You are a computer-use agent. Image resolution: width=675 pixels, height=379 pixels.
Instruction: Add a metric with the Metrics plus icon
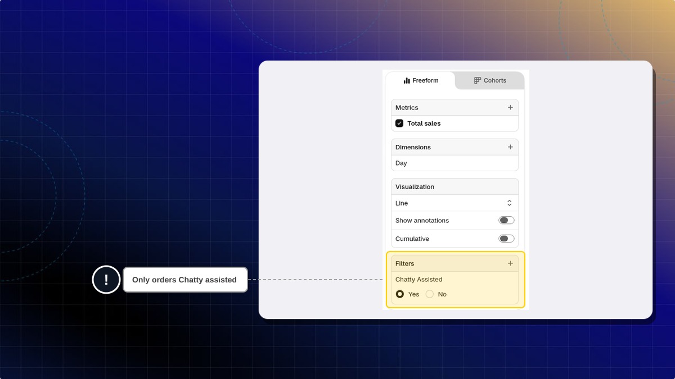(x=510, y=107)
